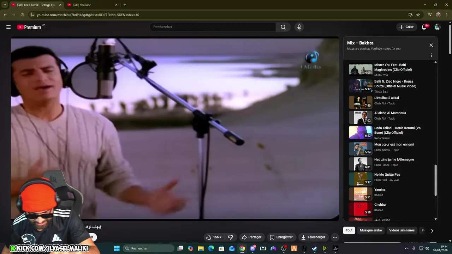
Task: Open Chrome profile avatar
Action: point(438,15)
